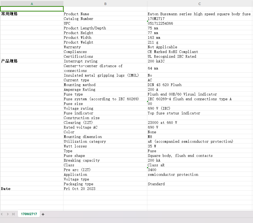The height and width of the screenshot is (223, 253).
Task: Click the selected empty cell in column A
Action: pyautogui.click(x=32, y=9)
